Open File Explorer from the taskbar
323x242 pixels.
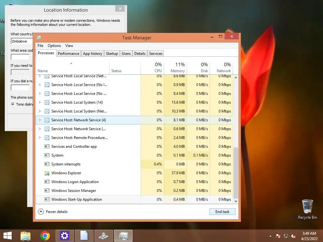[x=25, y=236]
